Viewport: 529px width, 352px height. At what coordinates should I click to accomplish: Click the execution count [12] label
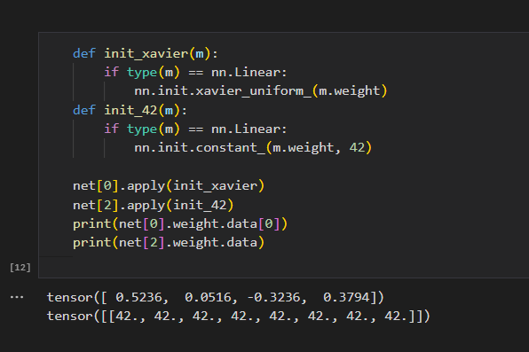click(20, 268)
